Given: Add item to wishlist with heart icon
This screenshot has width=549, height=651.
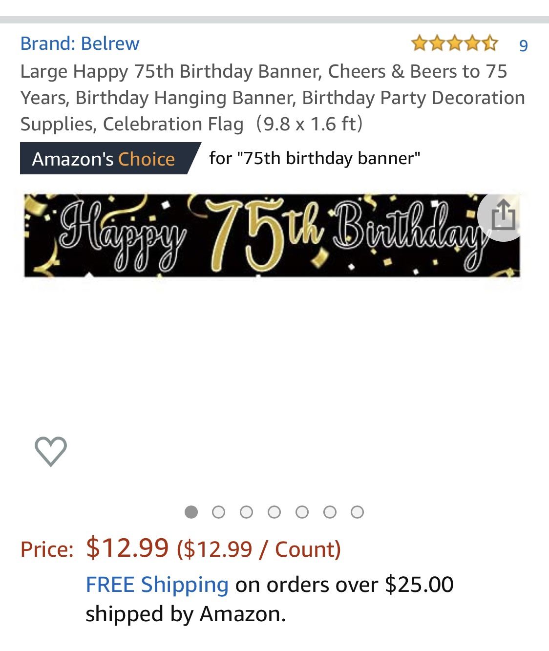Looking at the screenshot, I should tap(51, 451).
